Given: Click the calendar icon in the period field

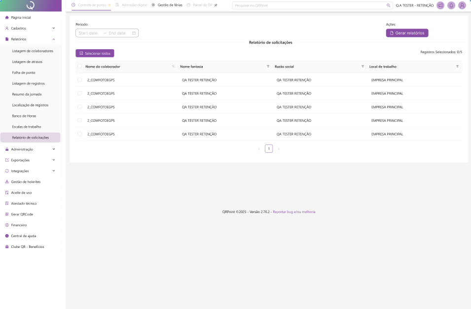Looking at the screenshot, I should 134,33.
